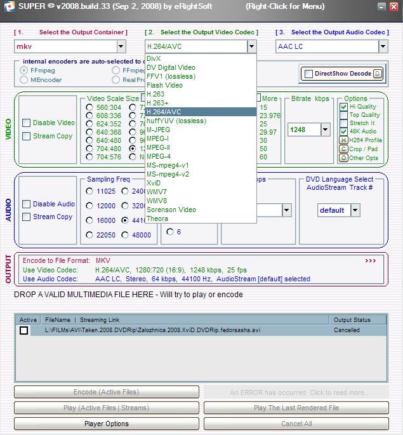Check the DirectShow Decode checkbox
Viewport: 403px width, 435px height.
click(308, 74)
